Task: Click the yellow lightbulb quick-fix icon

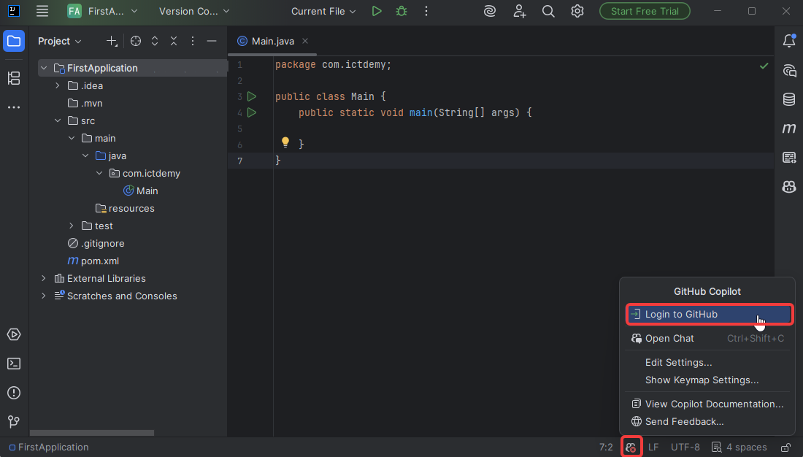Action: tap(285, 142)
